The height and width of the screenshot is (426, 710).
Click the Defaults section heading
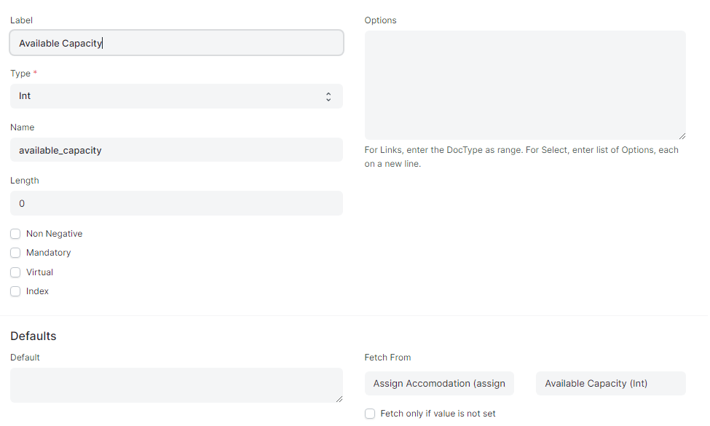coord(33,336)
